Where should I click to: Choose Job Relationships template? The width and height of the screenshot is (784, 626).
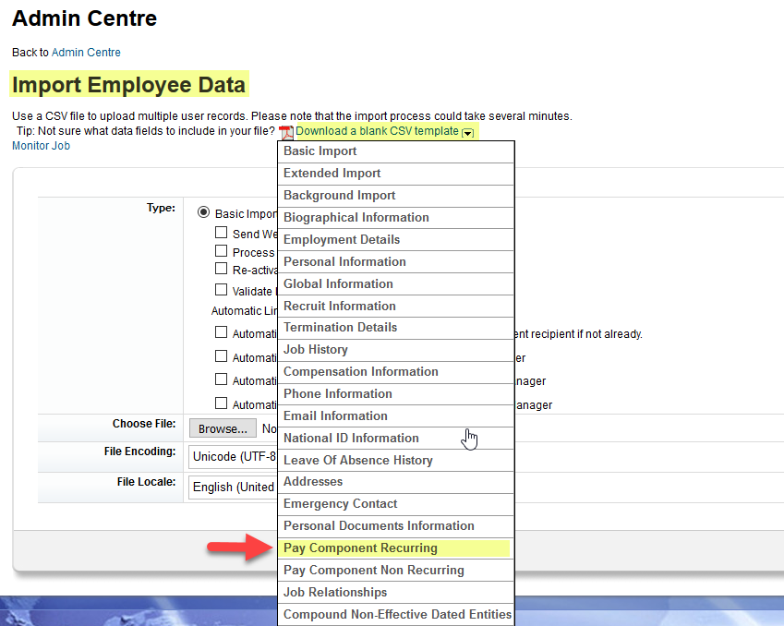tap(396, 593)
